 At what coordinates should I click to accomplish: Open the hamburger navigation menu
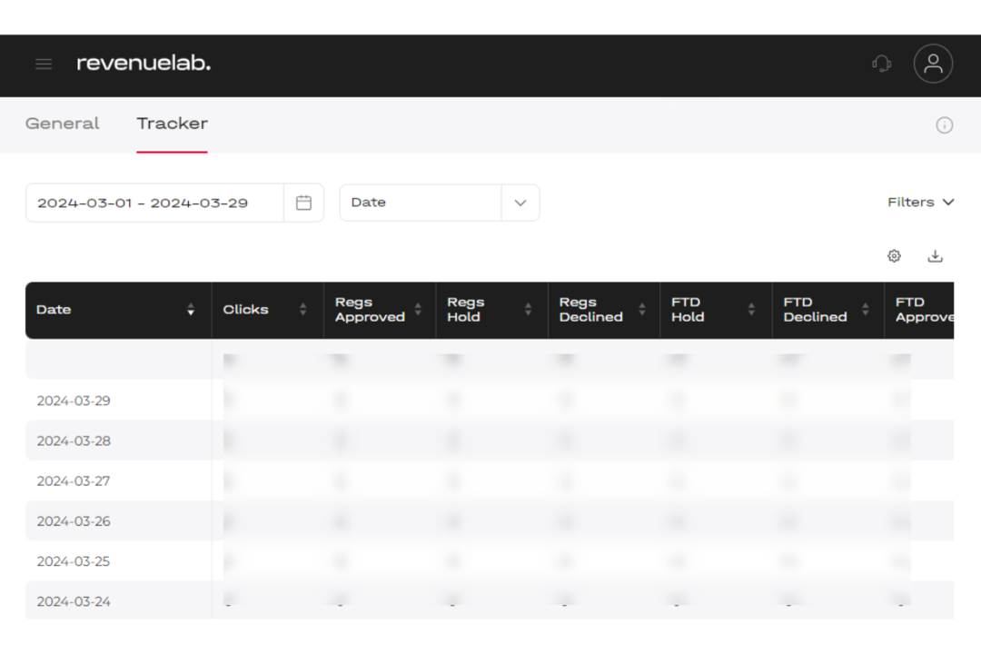44,64
